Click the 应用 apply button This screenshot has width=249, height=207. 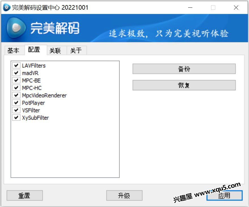(224, 195)
